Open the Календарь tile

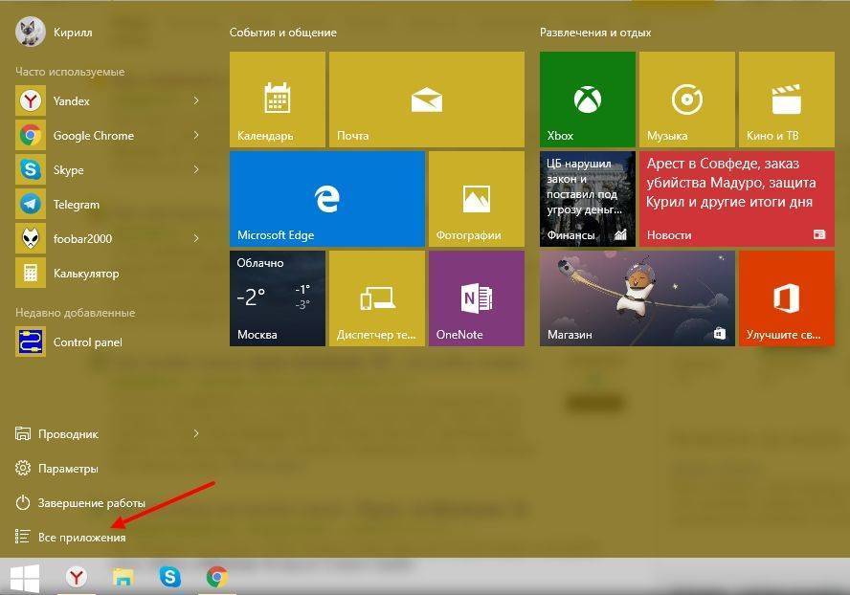click(x=277, y=99)
